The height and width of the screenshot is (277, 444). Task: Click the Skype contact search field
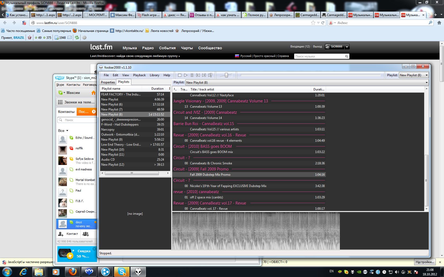pyautogui.click(x=77, y=120)
